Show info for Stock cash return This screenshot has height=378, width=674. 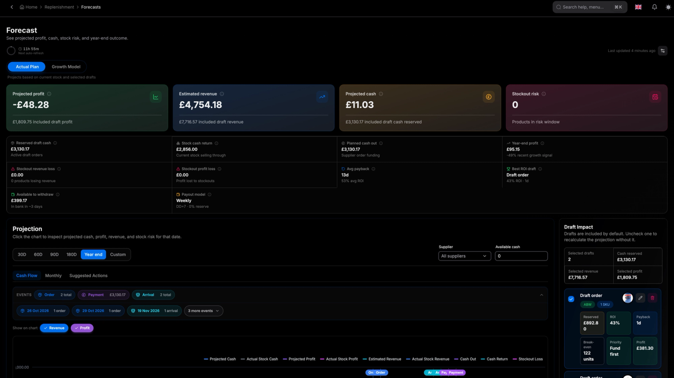coord(217,143)
